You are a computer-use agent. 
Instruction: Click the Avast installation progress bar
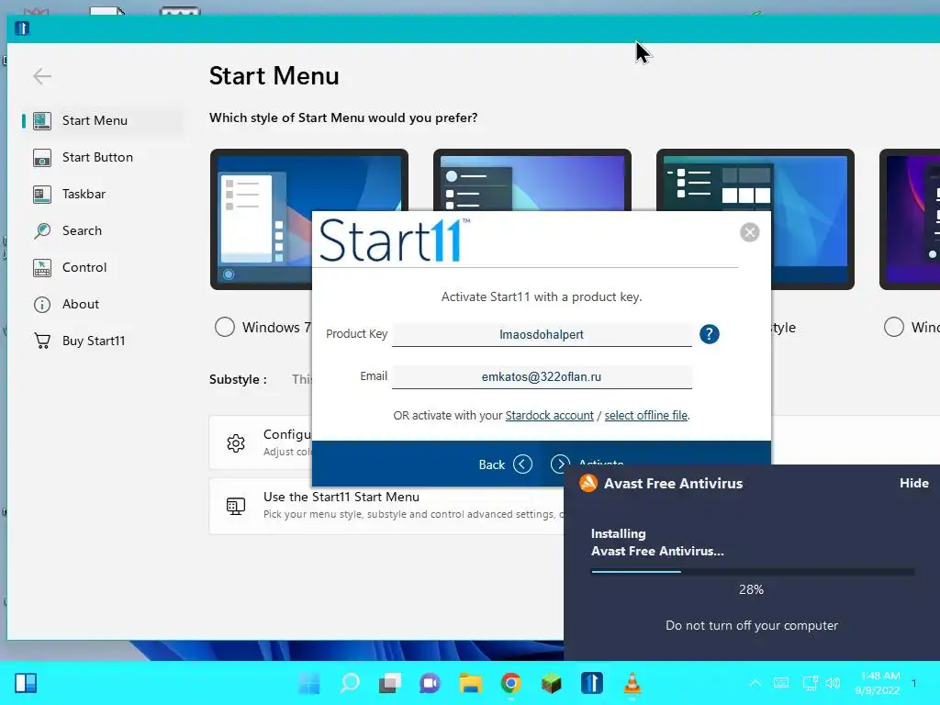coord(753,571)
